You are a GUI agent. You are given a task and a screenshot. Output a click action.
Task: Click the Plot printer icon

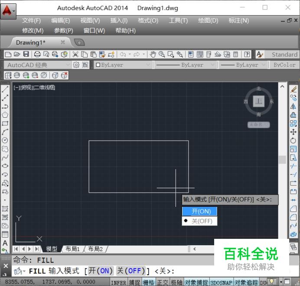37,55
